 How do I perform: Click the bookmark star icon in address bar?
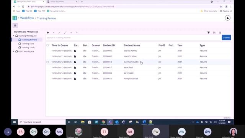coord(221,7)
